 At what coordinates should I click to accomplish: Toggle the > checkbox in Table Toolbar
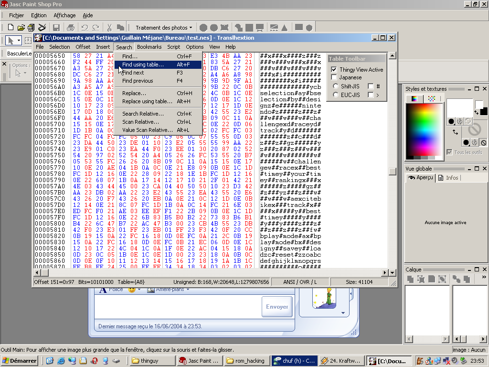(371, 95)
